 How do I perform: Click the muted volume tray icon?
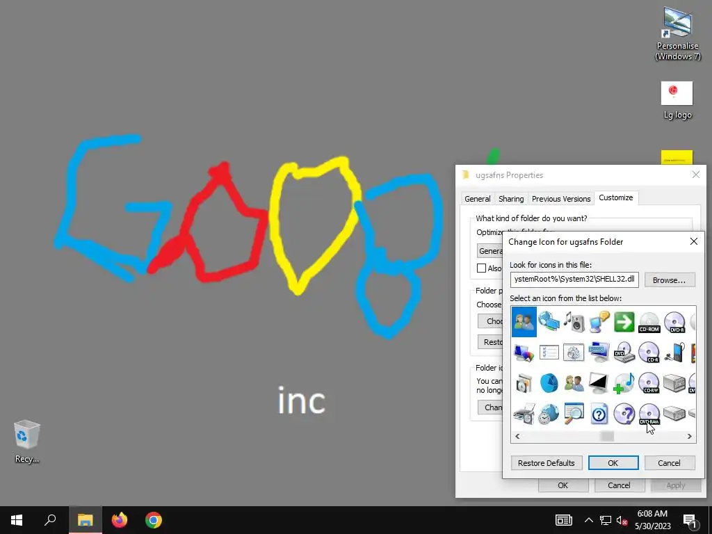622,520
